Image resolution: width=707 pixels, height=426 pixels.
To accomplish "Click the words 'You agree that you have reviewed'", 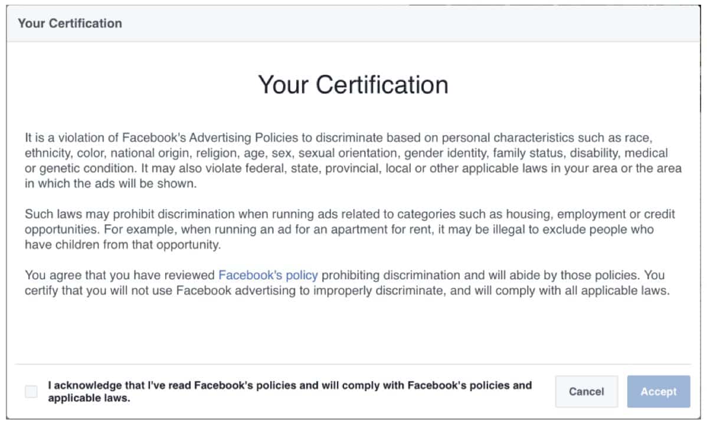I will coord(120,275).
